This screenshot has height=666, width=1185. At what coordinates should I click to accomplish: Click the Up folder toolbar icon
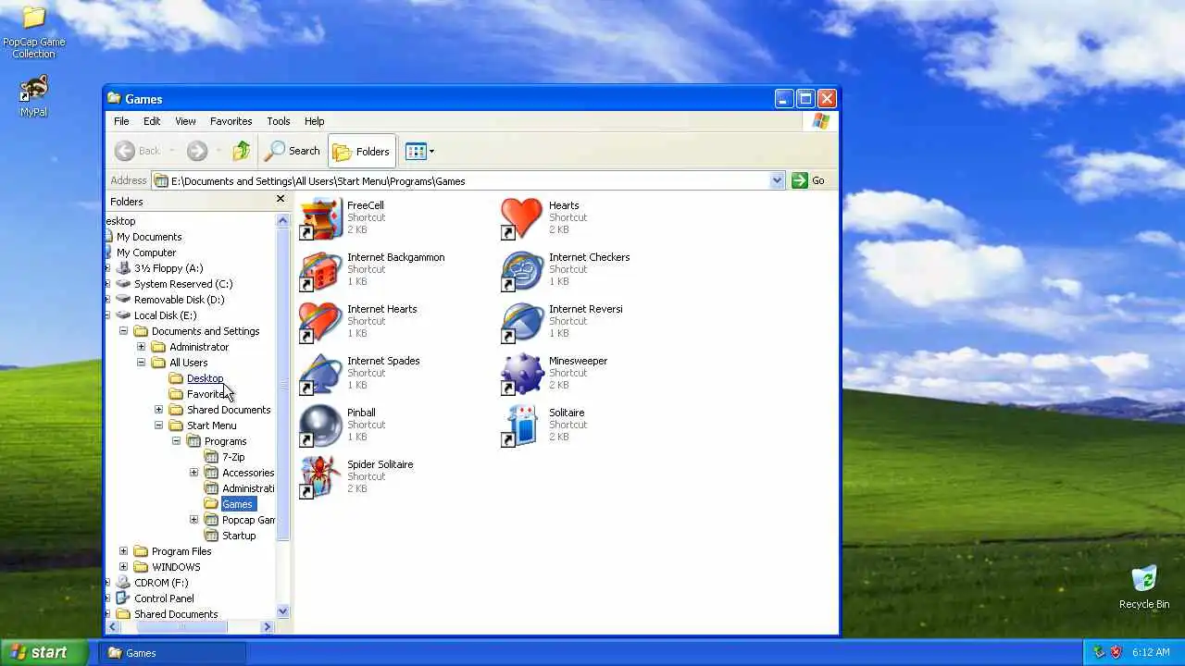pos(242,151)
